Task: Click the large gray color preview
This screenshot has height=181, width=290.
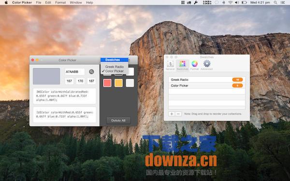Action: point(46,76)
